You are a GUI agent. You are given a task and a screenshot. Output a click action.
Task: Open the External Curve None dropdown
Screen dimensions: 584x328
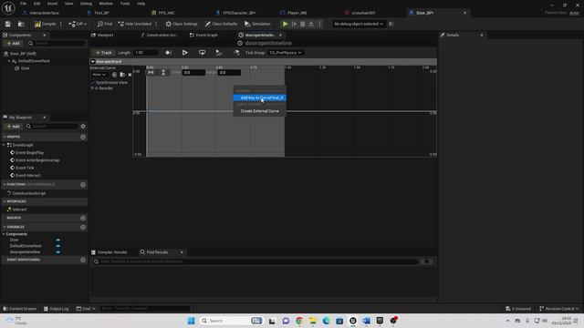click(x=99, y=75)
